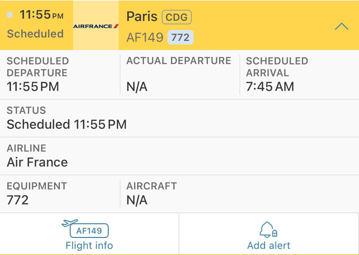Click the AF149 flight number badge

click(89, 231)
